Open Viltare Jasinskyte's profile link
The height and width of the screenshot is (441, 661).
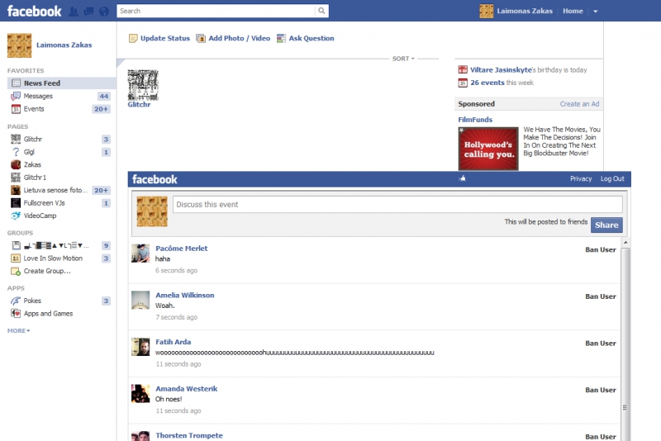pos(501,70)
